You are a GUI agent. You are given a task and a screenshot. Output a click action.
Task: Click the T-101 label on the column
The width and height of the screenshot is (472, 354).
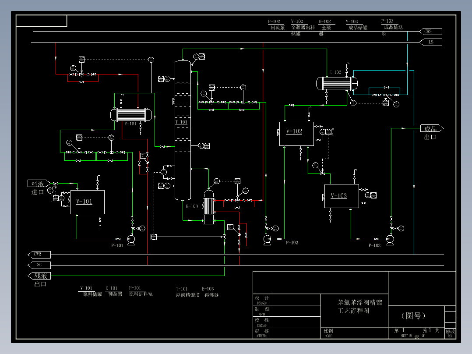(182, 122)
